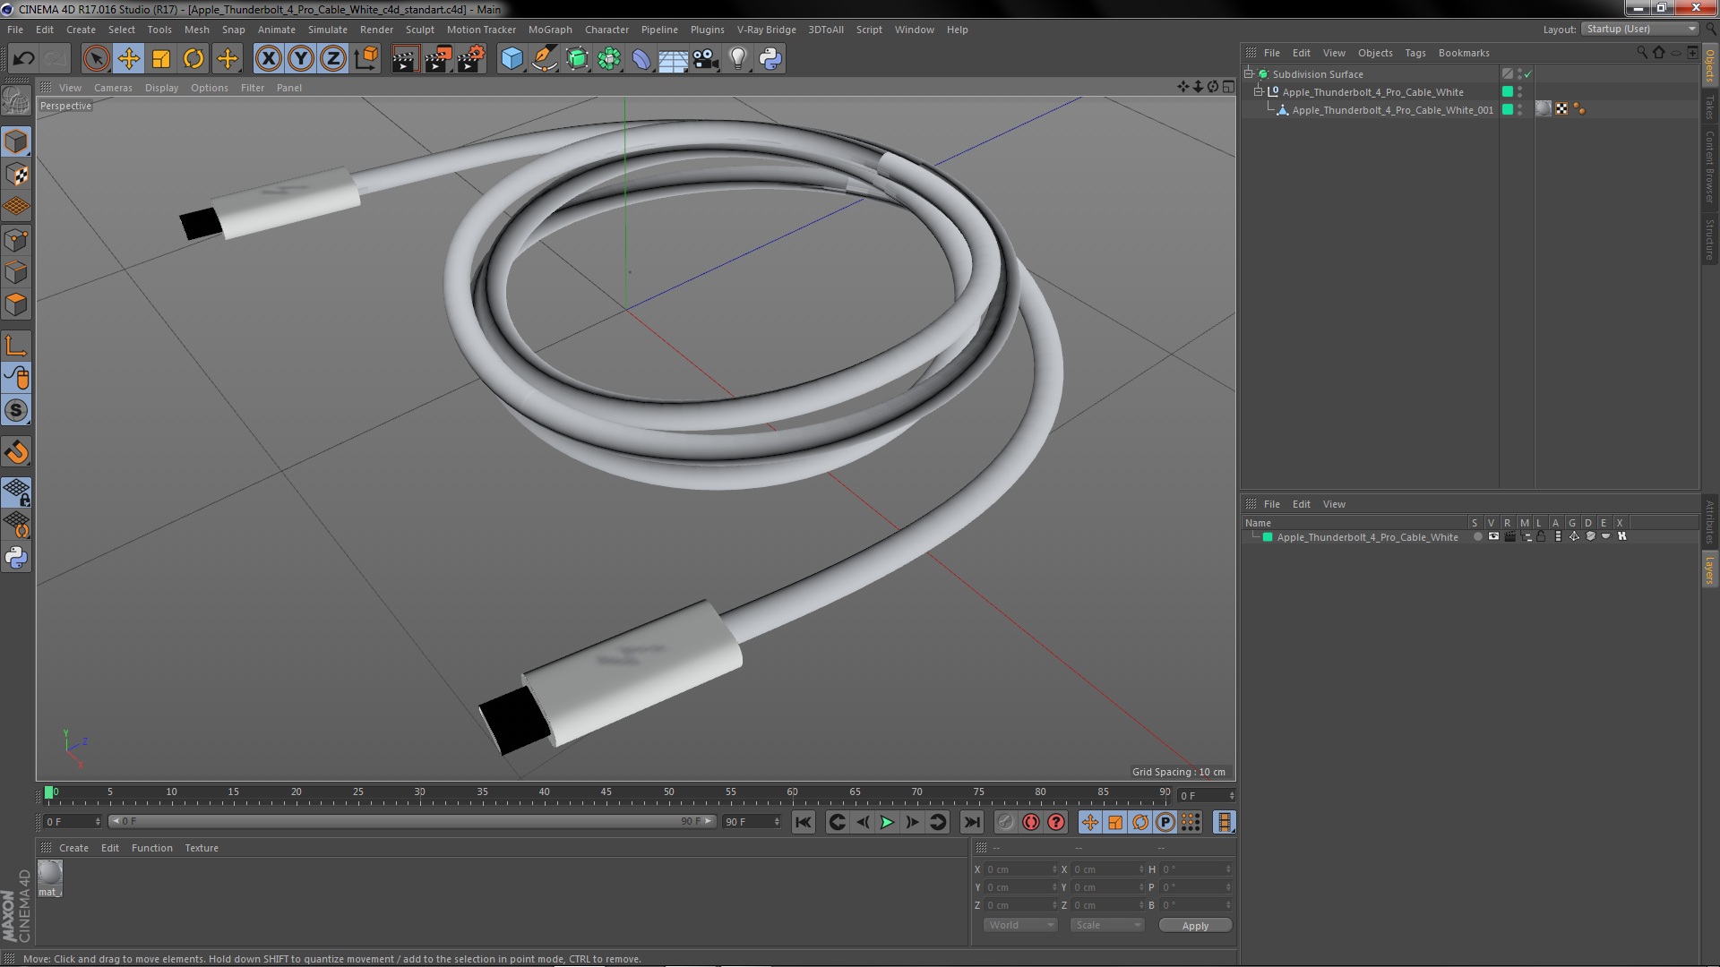Viewport: 1720px width, 967px height.
Task: Go to end of animation
Action: [971, 822]
